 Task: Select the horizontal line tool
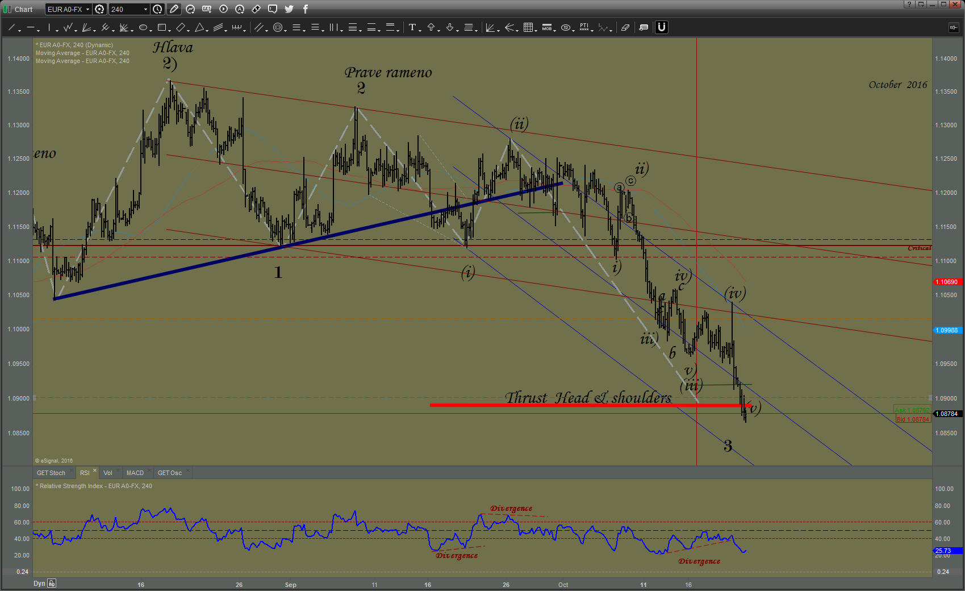coord(31,27)
